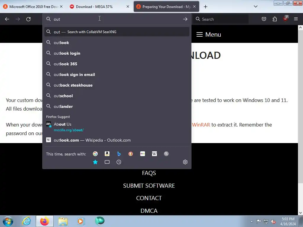Choose the 'outlook' suggestion

click(117, 43)
